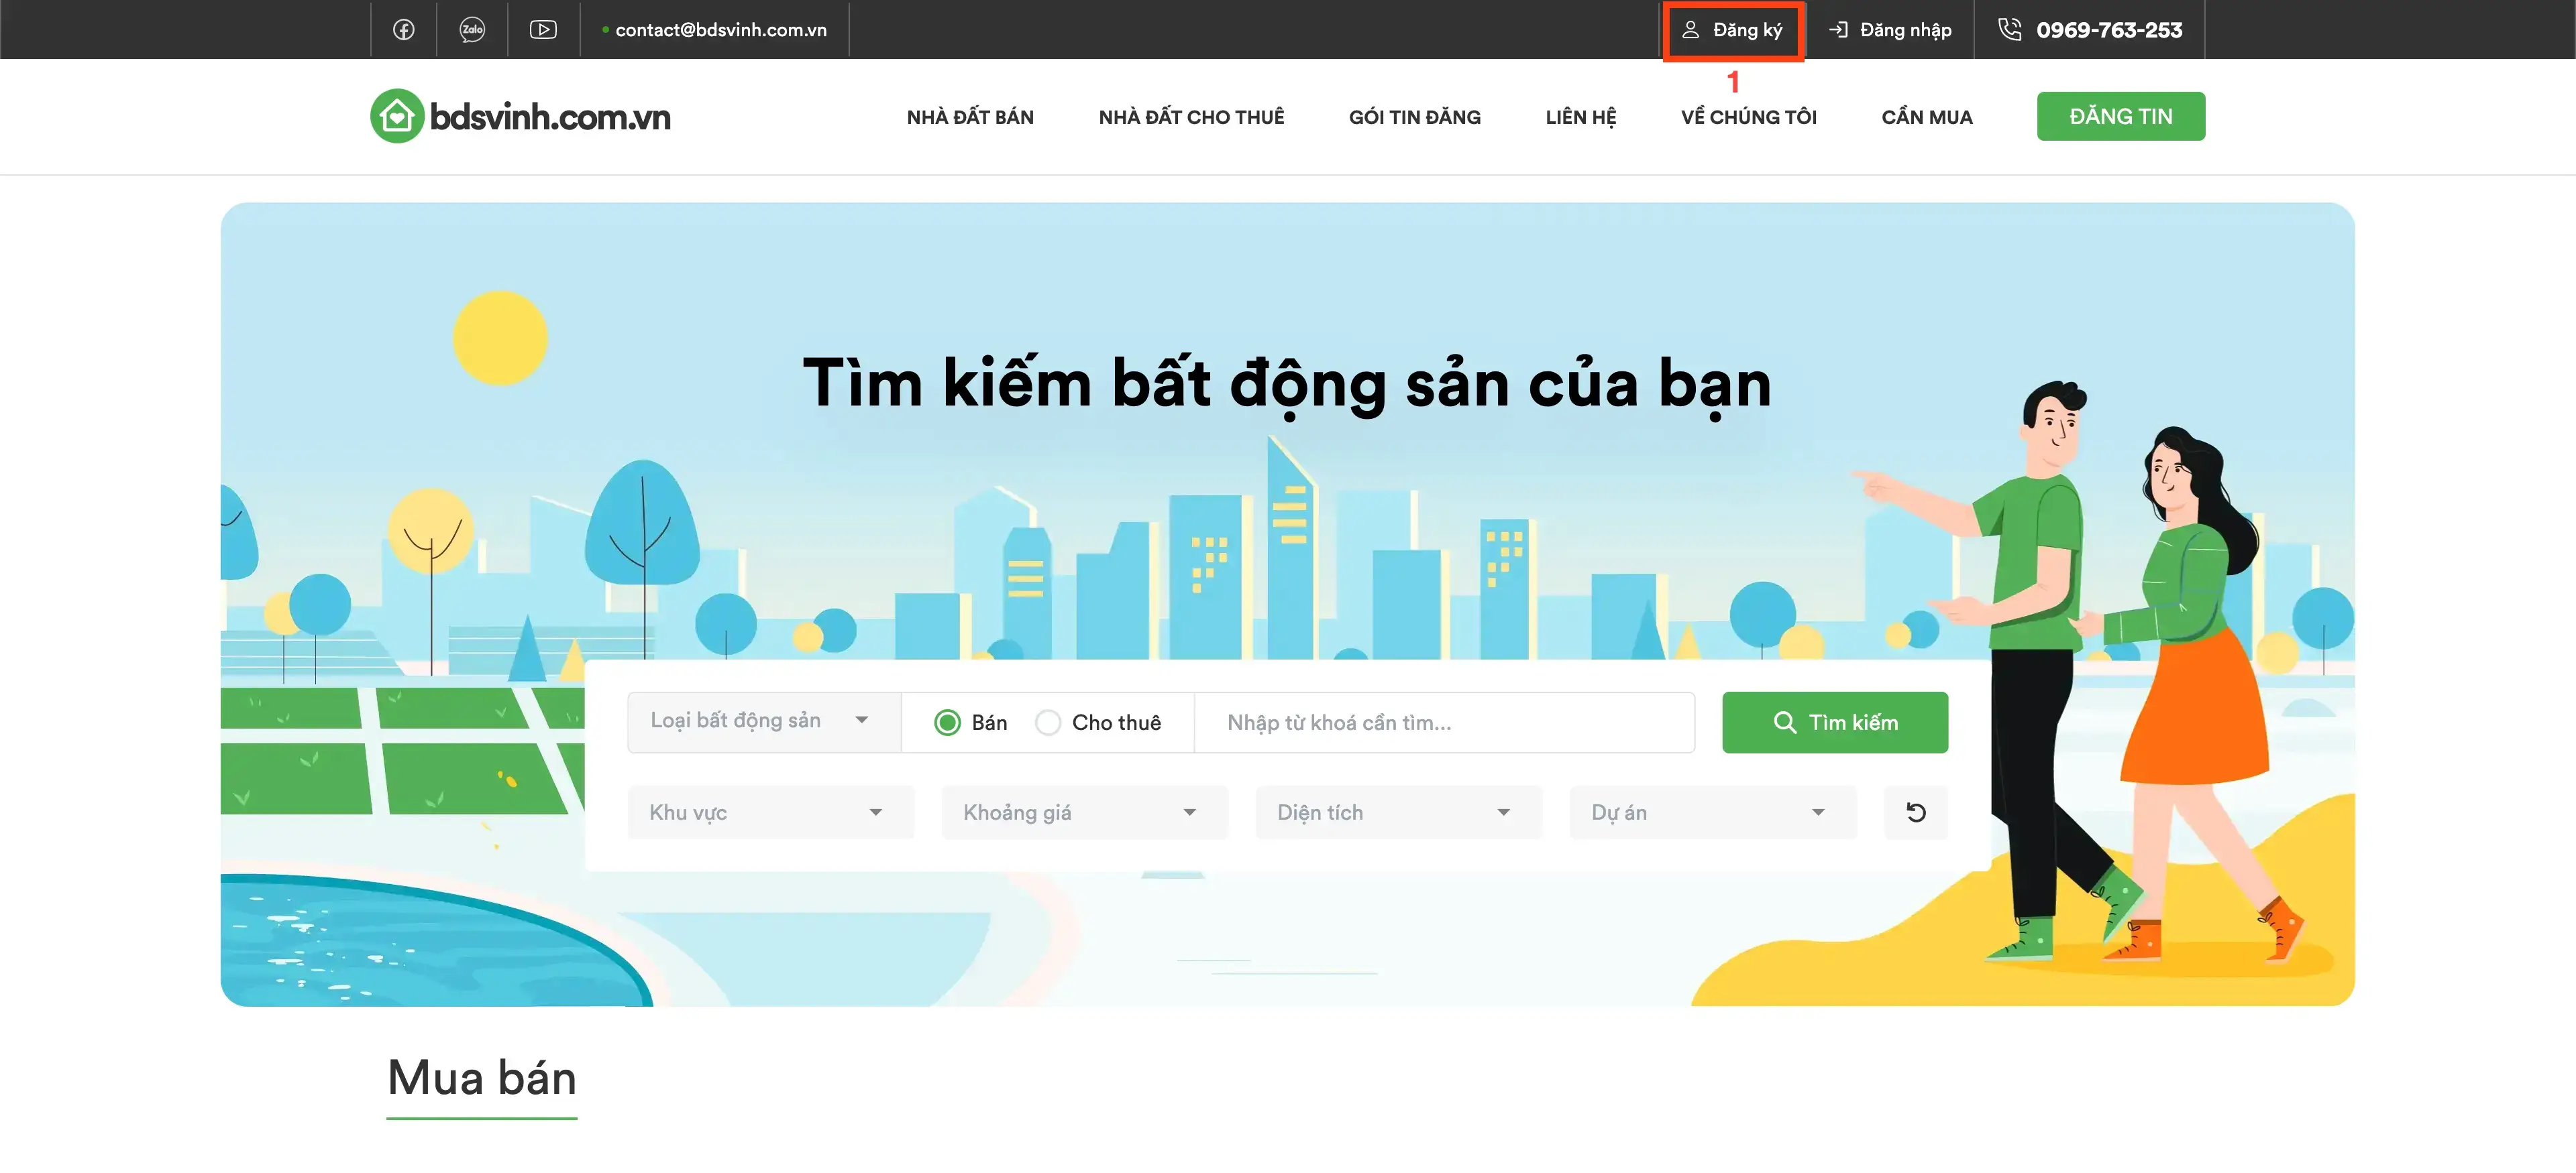
Task: Click the user icon next to Đăng ký
Action: click(x=1691, y=30)
